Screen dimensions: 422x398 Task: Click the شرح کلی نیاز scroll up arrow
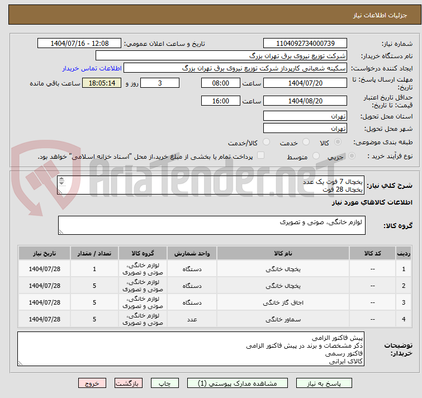point(61,179)
